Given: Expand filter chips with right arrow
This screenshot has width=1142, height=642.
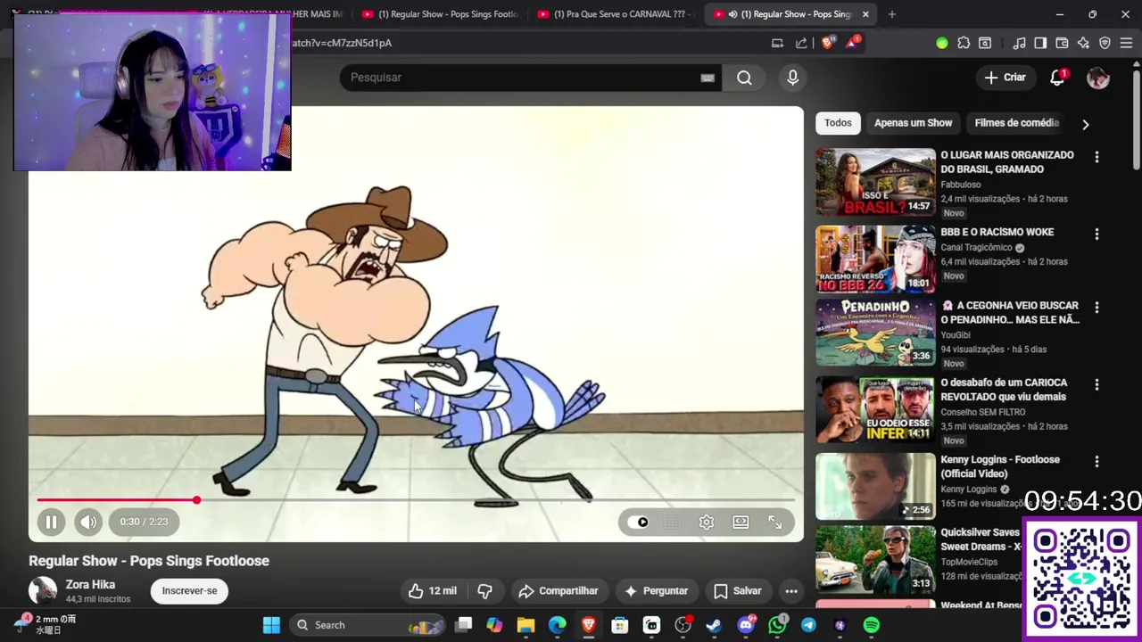Looking at the screenshot, I should pyautogui.click(x=1086, y=124).
